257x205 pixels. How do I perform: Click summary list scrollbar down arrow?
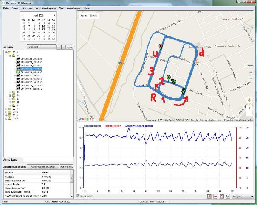click(72, 196)
